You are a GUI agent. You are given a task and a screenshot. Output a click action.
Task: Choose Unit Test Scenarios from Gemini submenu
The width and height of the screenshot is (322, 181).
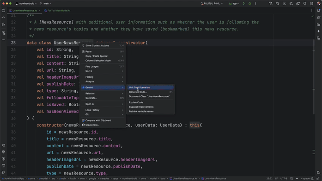[150, 87]
